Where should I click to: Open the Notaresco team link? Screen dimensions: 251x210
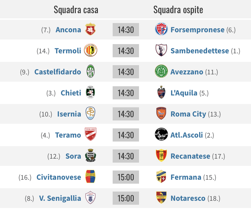coord(188,198)
